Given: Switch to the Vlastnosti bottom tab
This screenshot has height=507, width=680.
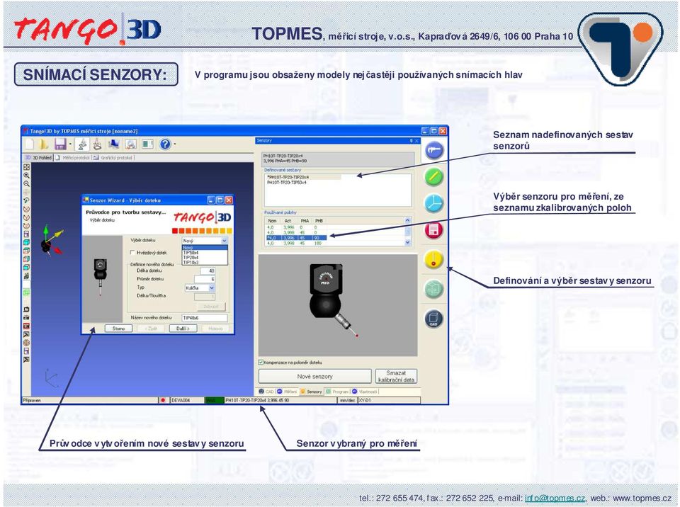Looking at the screenshot, I should 365,391.
